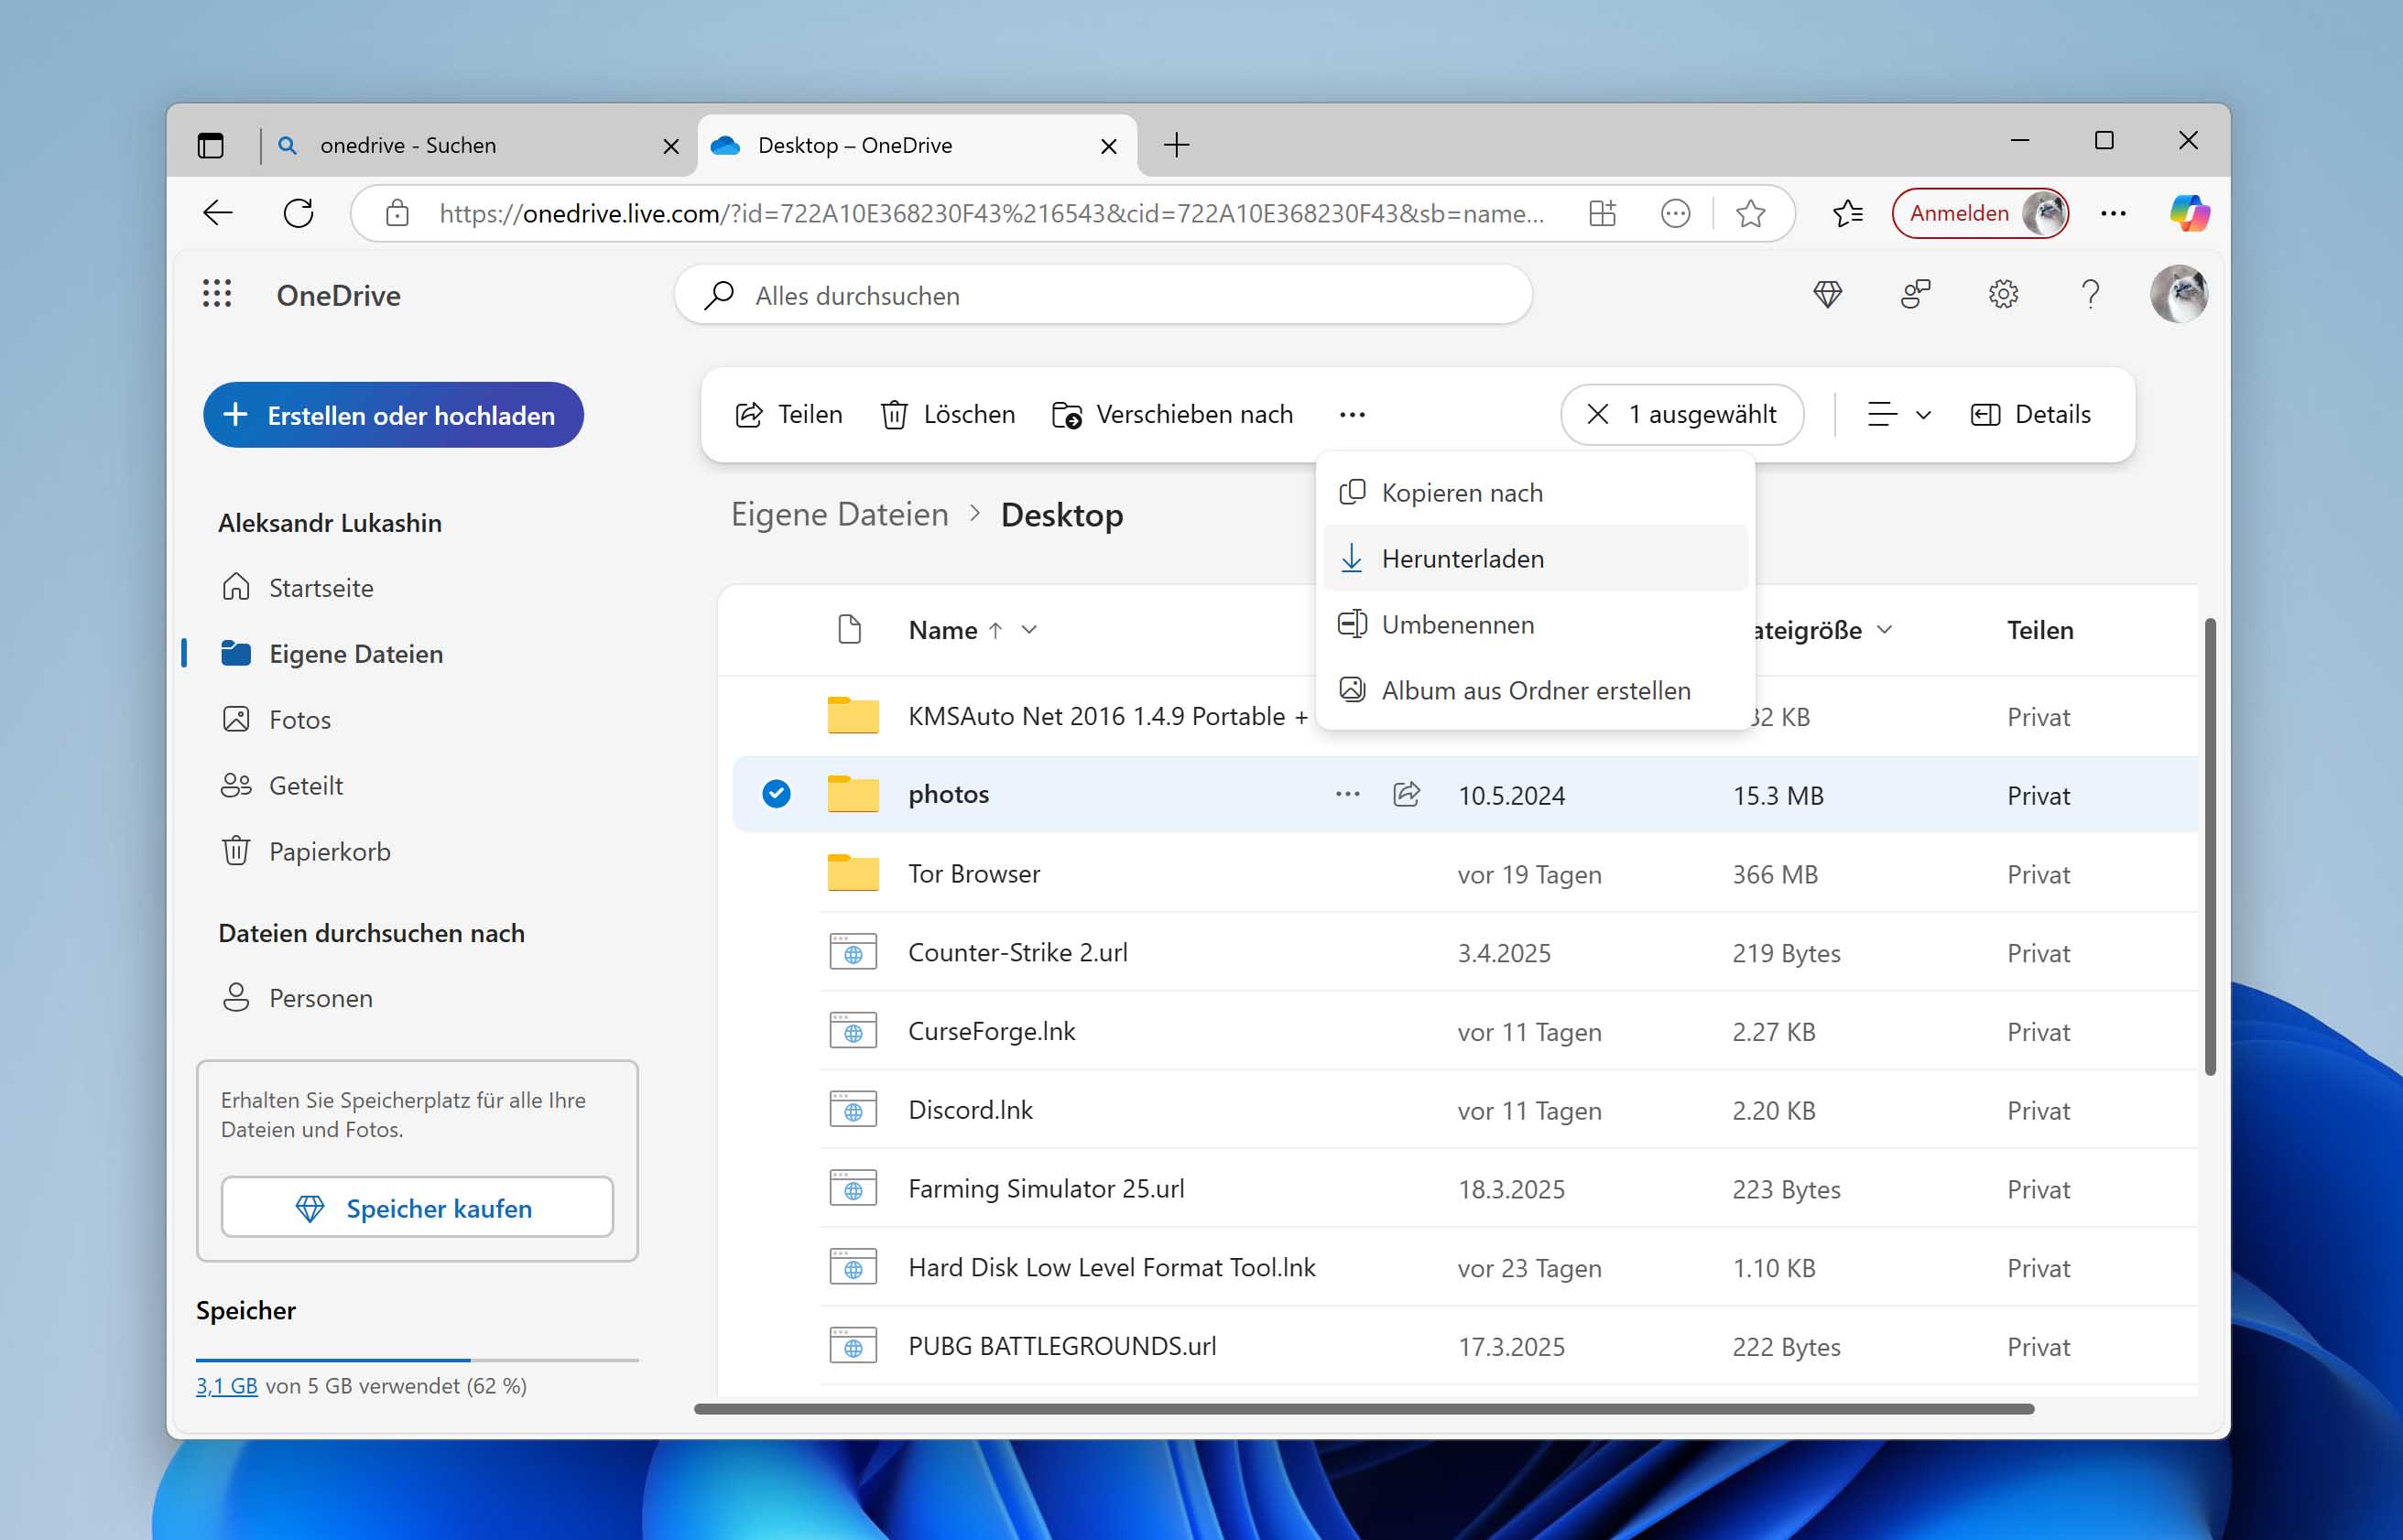
Task: Click the Counter-Strike 2.url file icon
Action: pos(853,952)
